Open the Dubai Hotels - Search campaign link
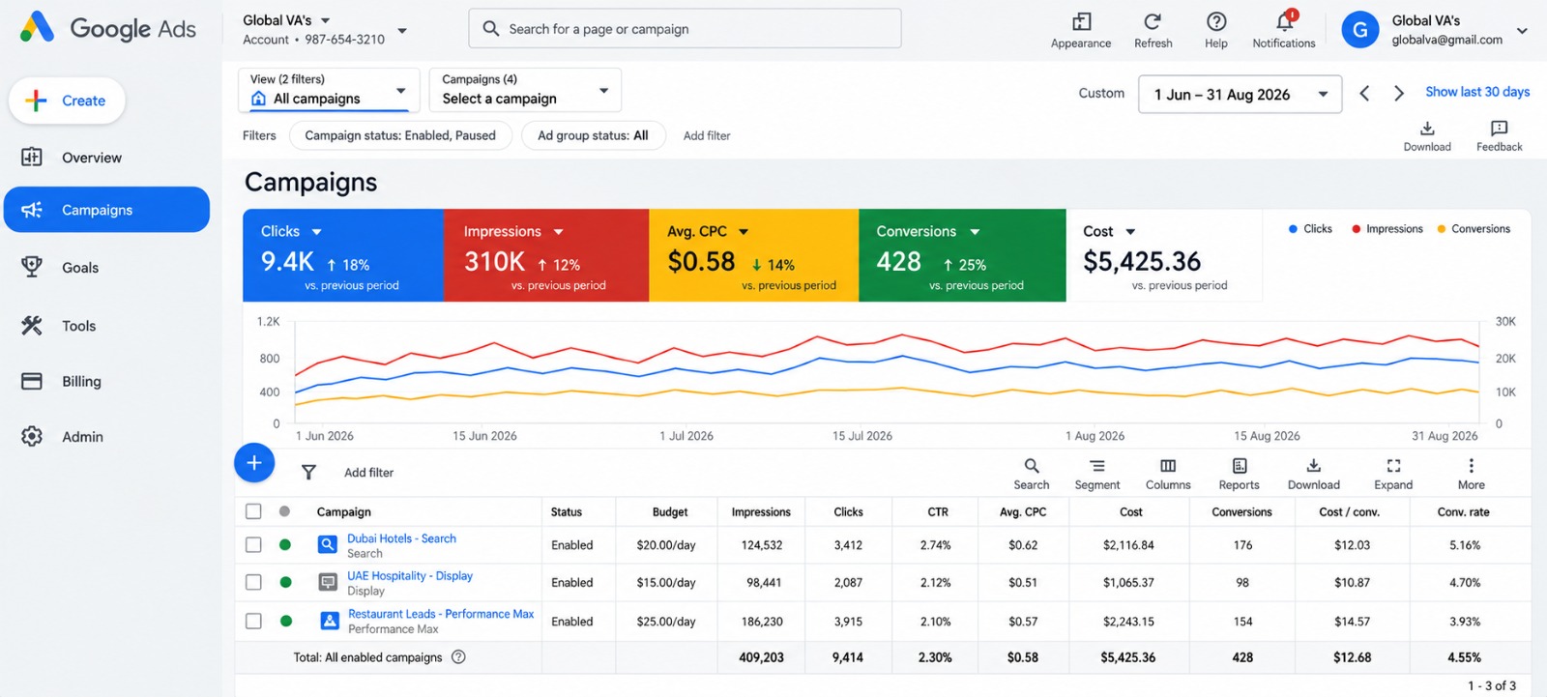 [401, 538]
